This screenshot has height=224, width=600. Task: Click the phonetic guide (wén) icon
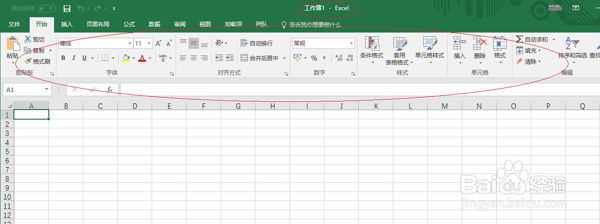tap(163, 58)
